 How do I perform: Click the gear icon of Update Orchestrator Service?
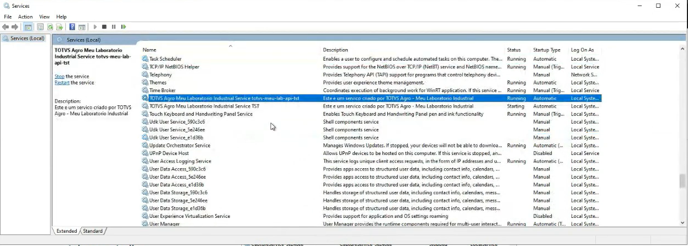click(146, 146)
